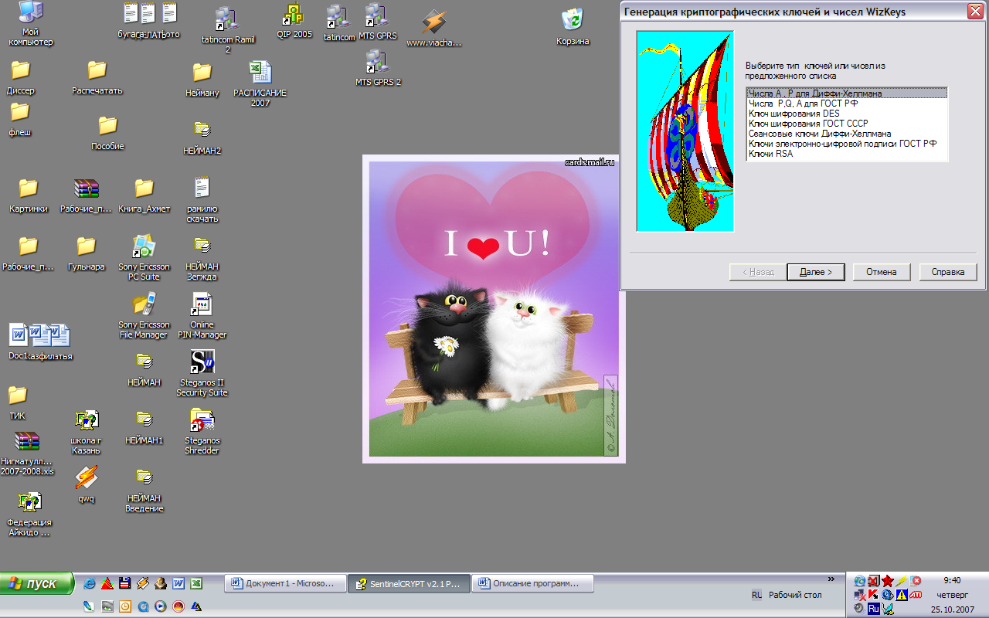Select the 'Картинки' folder icon
Image resolution: width=989 pixels, height=618 pixels.
pyautogui.click(x=29, y=195)
